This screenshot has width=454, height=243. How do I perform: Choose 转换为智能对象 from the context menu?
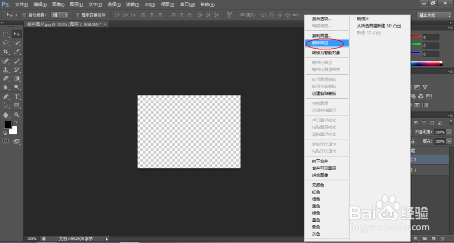point(327,53)
